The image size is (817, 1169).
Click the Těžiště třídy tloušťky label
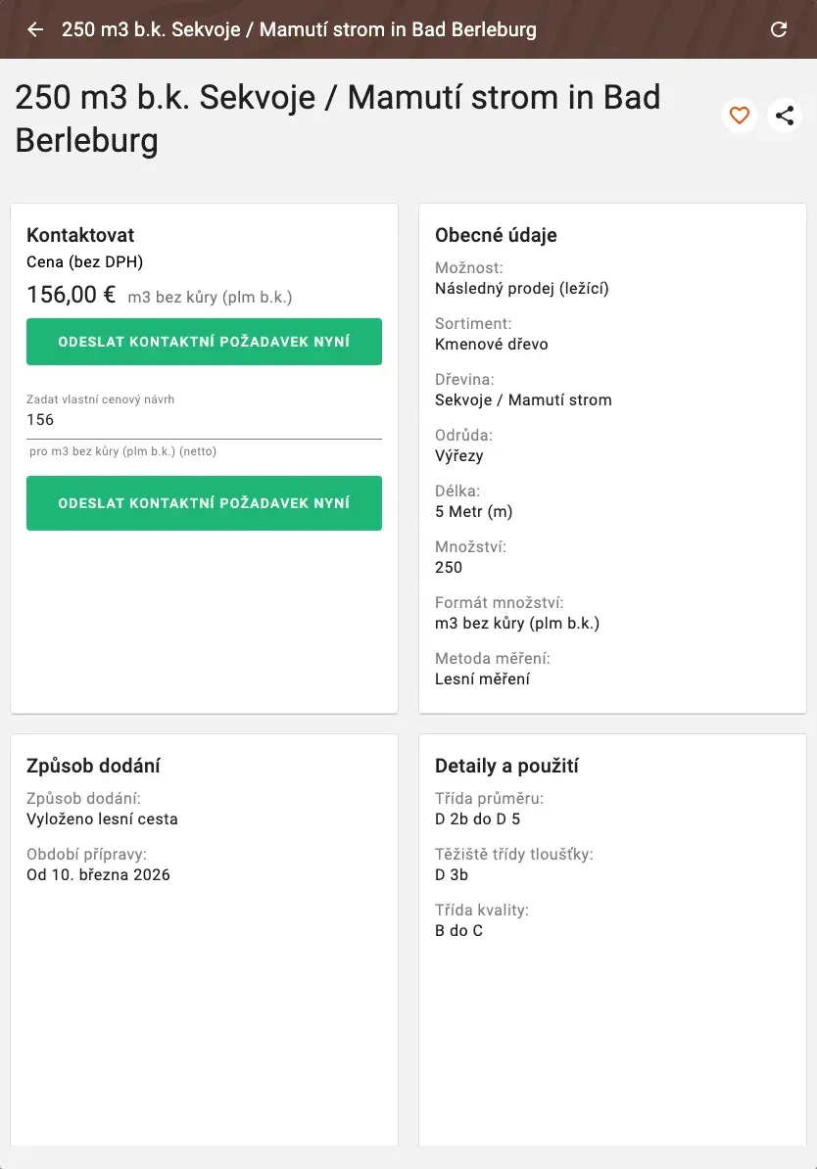click(514, 855)
